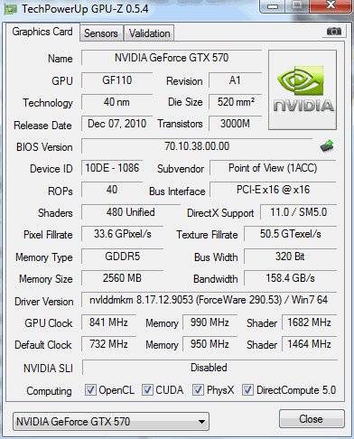Switch to the Sensors tab
Viewport: 354px width, 439px height.
[x=101, y=33]
